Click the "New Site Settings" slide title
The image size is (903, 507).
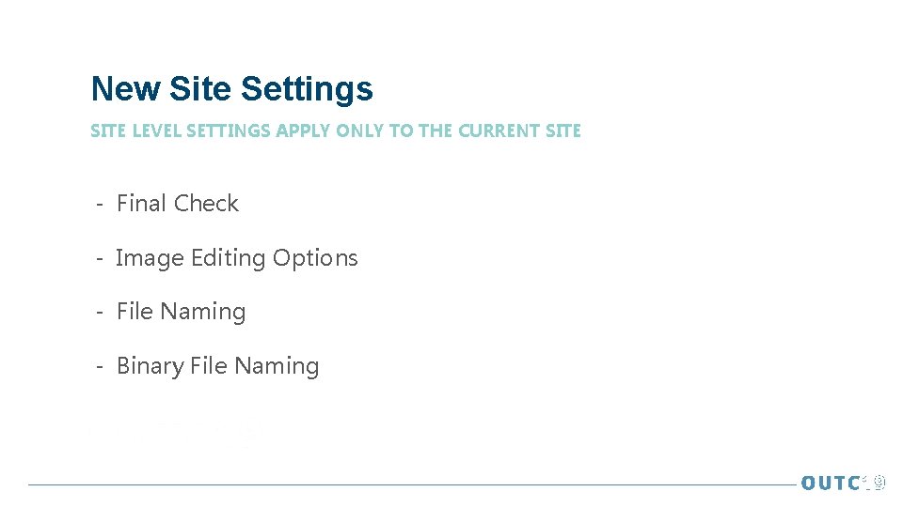click(x=231, y=89)
